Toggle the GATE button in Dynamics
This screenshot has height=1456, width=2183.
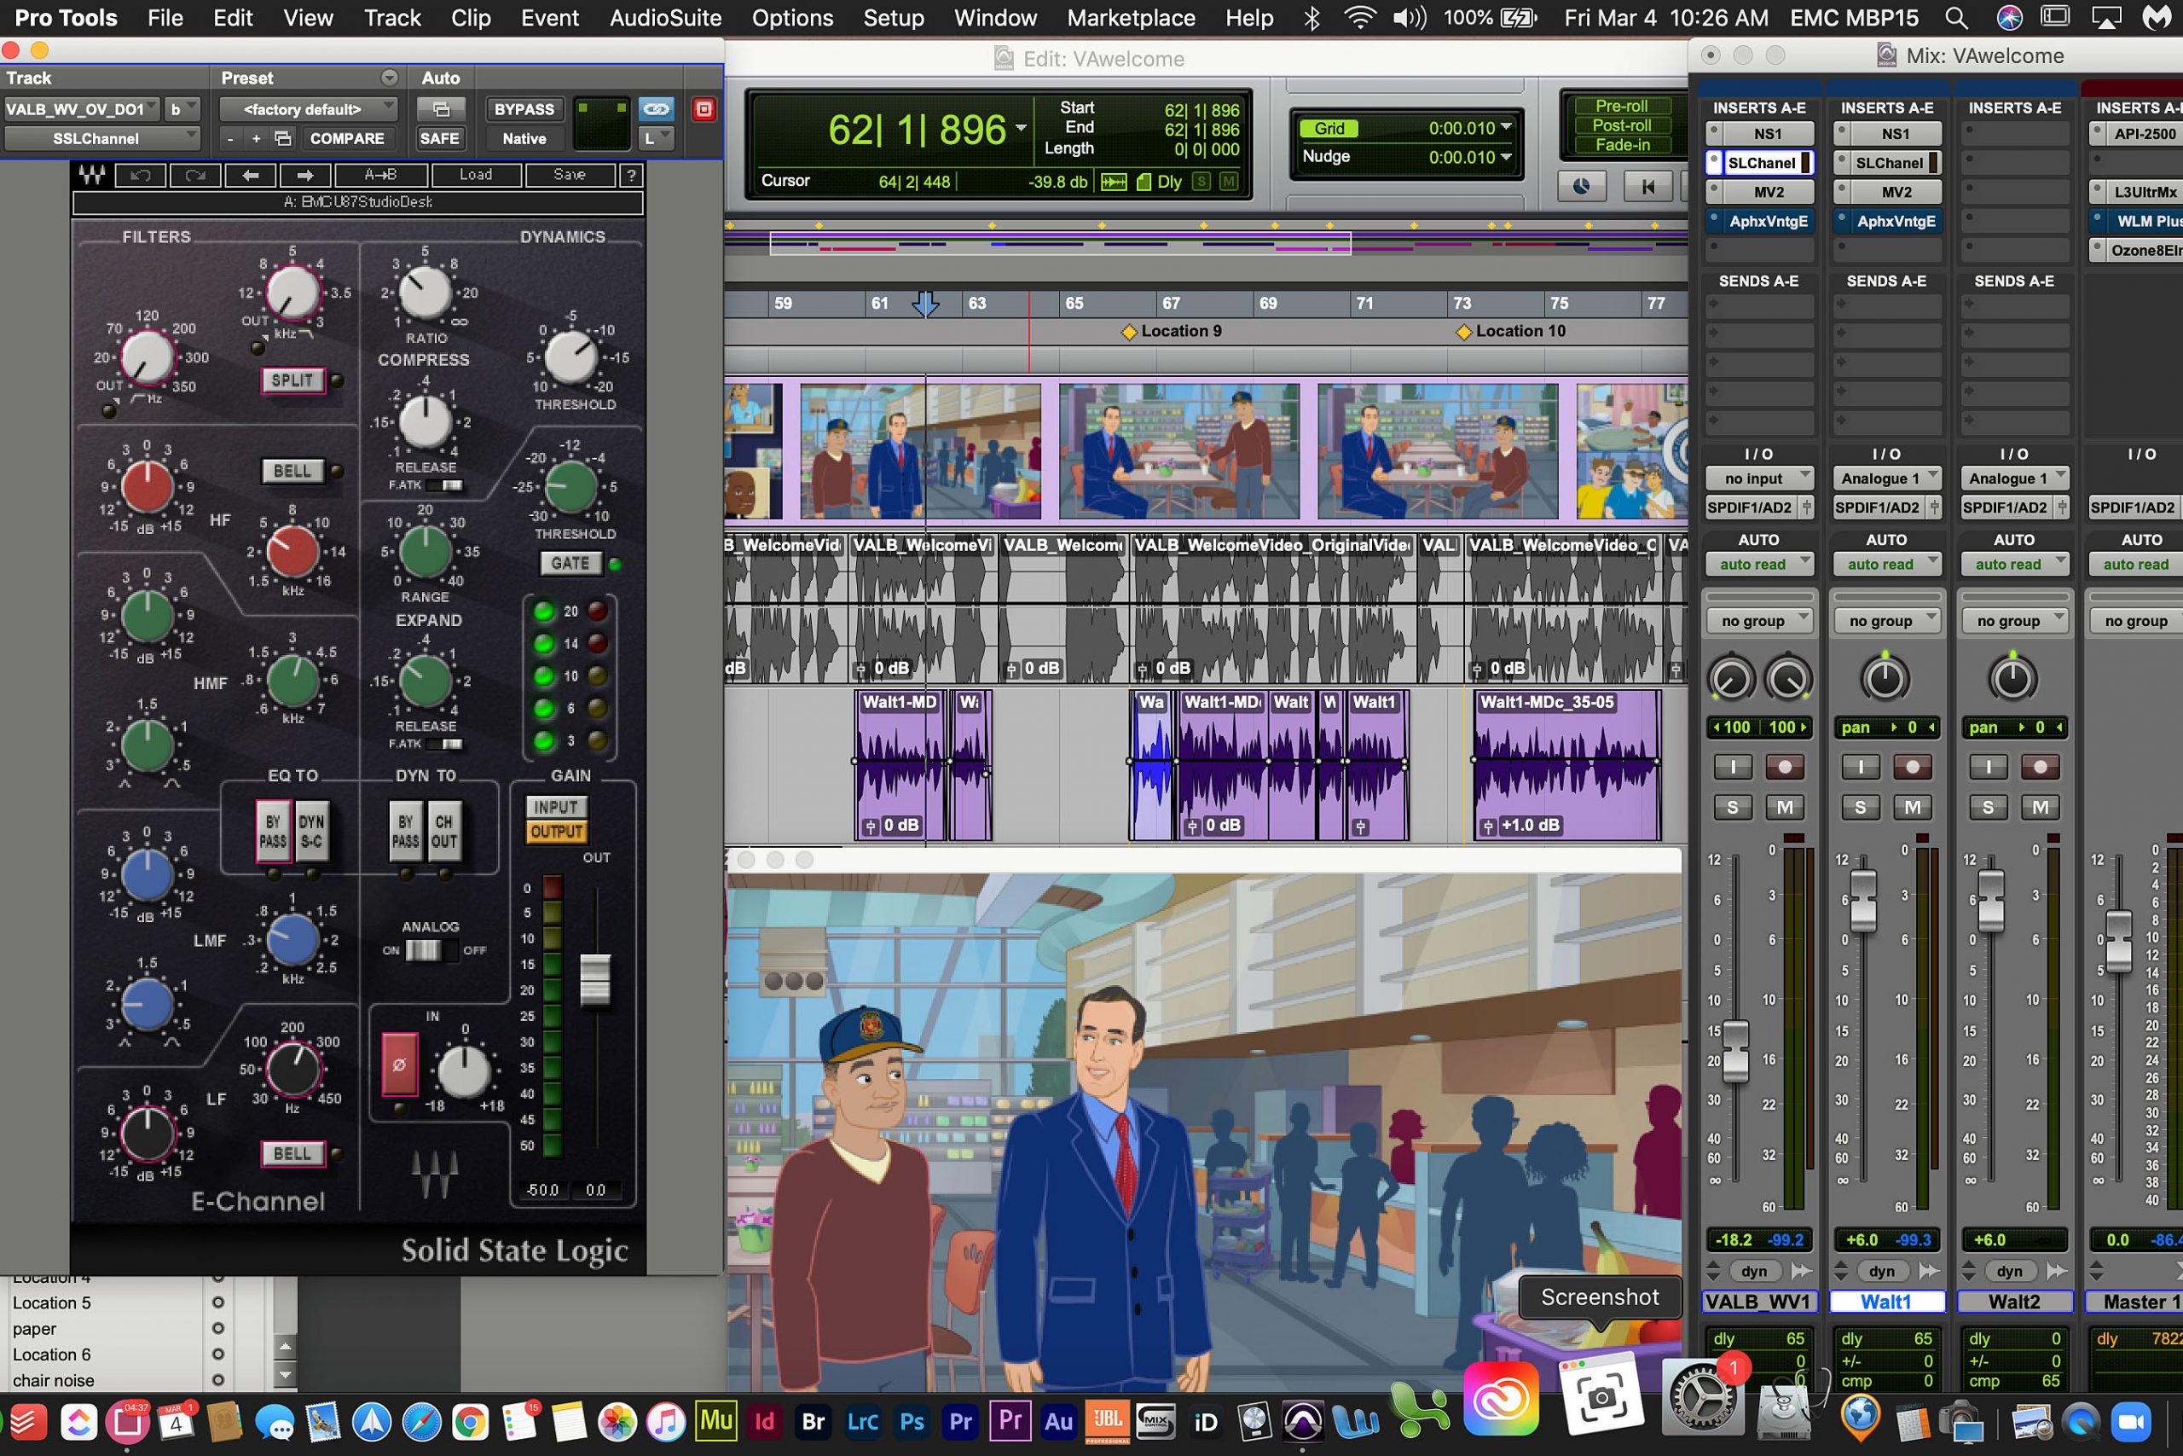click(x=570, y=563)
